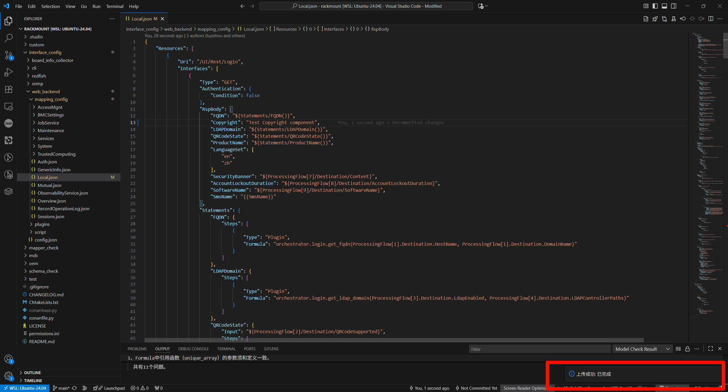Open the Model Check Result output dropdown
The image size is (728, 392).
coord(642,349)
